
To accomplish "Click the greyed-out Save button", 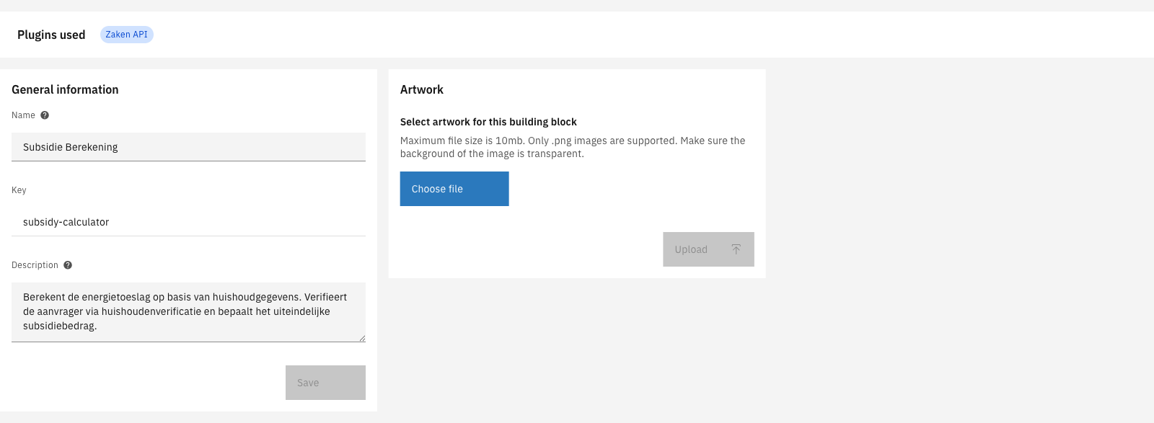I will [325, 383].
